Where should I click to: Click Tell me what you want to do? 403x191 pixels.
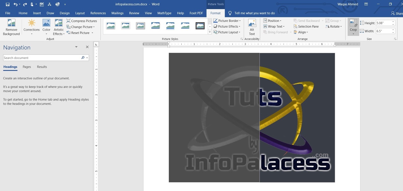coord(254,13)
